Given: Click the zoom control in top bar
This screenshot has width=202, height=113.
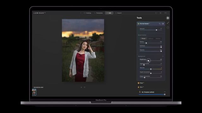Looking at the screenshot, I should (166, 13).
